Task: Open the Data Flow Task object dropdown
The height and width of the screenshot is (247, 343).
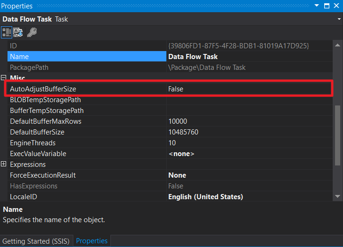Action: pyautogui.click(x=339, y=19)
